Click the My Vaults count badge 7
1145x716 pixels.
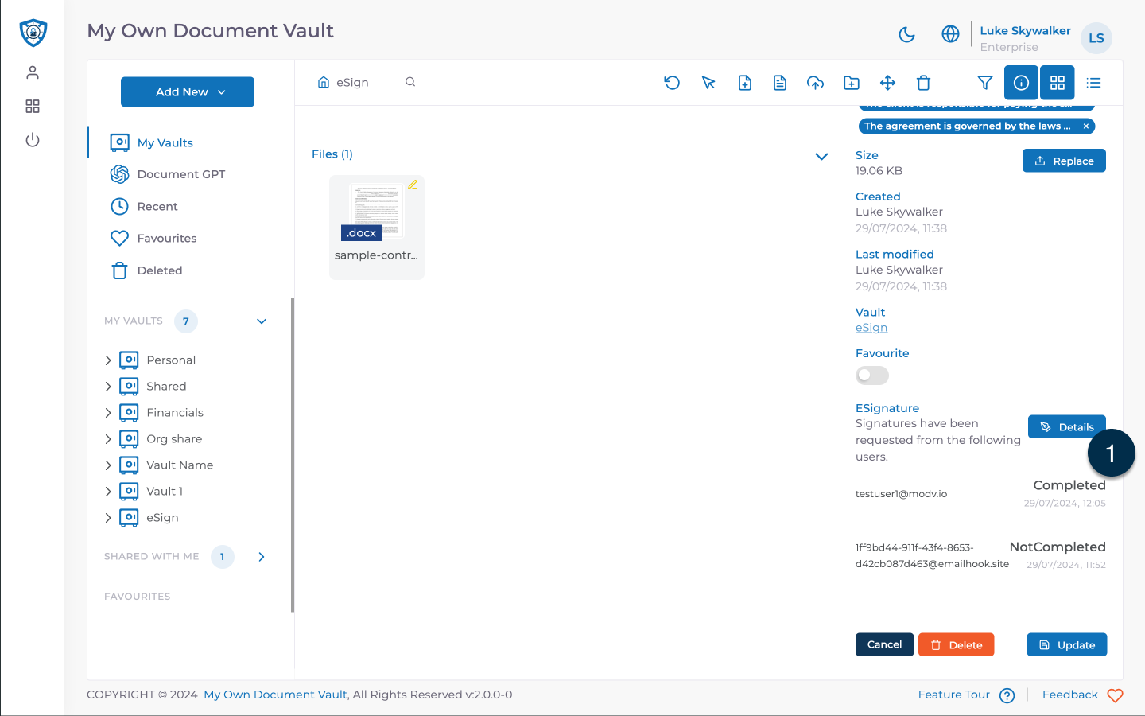click(x=186, y=321)
